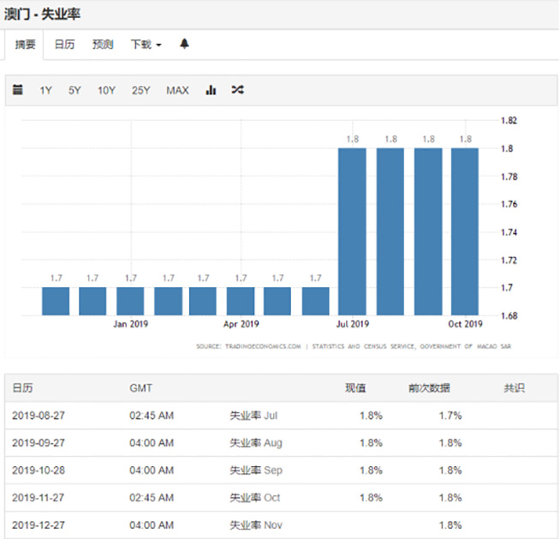Click the 失业率 Jul row link
This screenshot has width=560, height=539.
coord(255,416)
